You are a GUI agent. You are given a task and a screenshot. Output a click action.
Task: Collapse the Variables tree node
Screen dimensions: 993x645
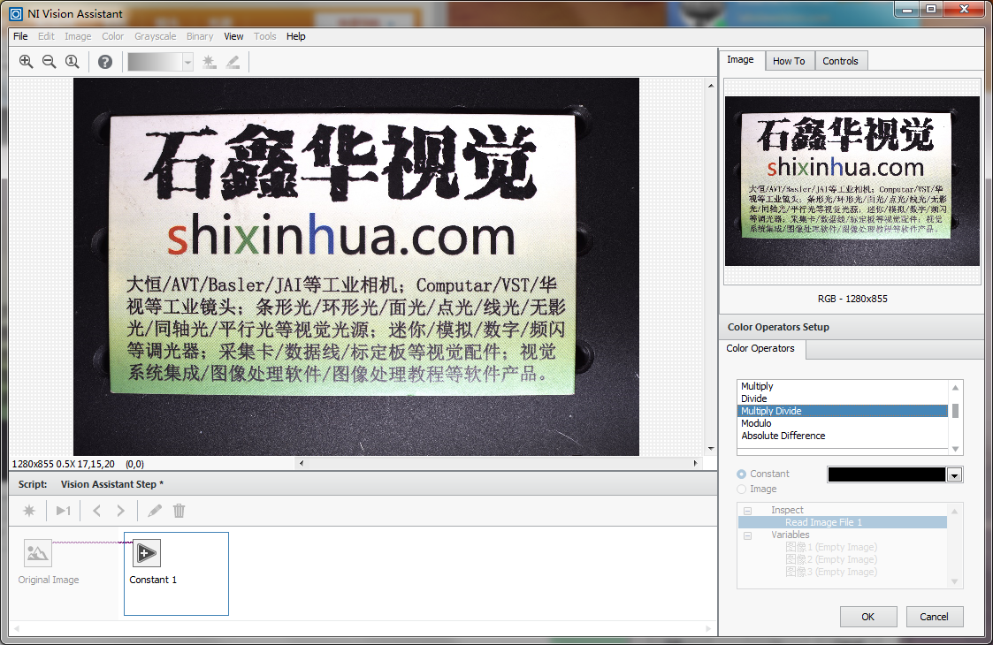747,535
